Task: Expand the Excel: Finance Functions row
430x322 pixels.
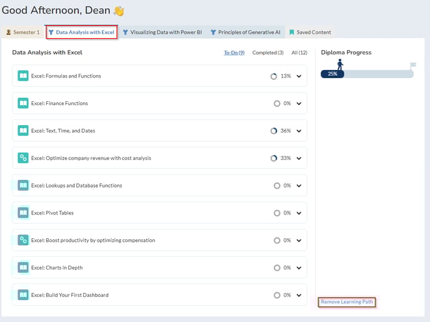Action: [x=299, y=103]
